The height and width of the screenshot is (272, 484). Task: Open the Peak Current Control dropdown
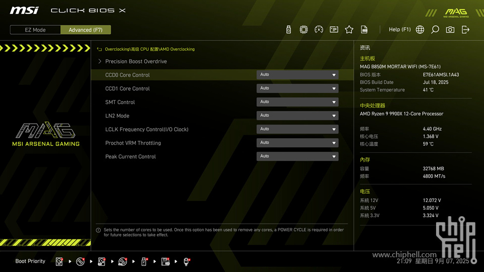tap(297, 156)
